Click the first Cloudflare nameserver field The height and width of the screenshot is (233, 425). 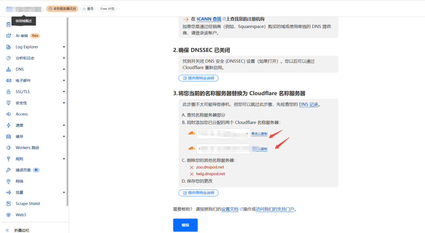pyautogui.click(x=223, y=133)
